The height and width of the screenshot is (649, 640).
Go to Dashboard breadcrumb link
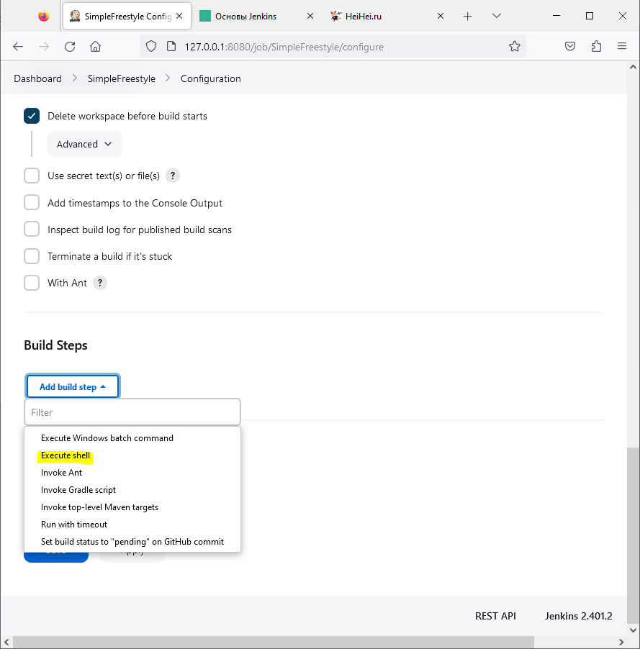(x=37, y=78)
